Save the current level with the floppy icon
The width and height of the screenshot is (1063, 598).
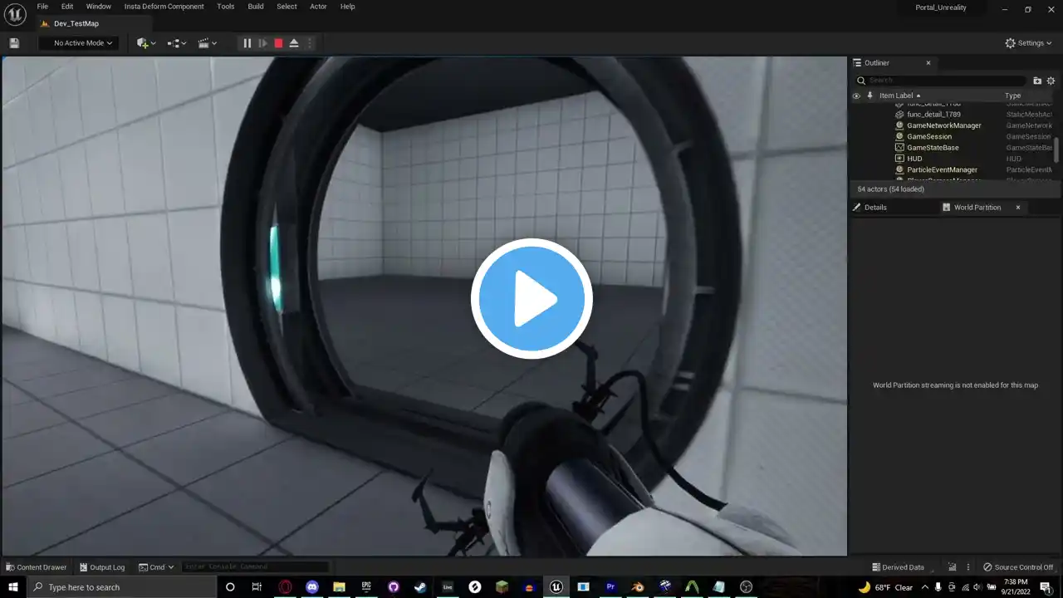[14, 43]
